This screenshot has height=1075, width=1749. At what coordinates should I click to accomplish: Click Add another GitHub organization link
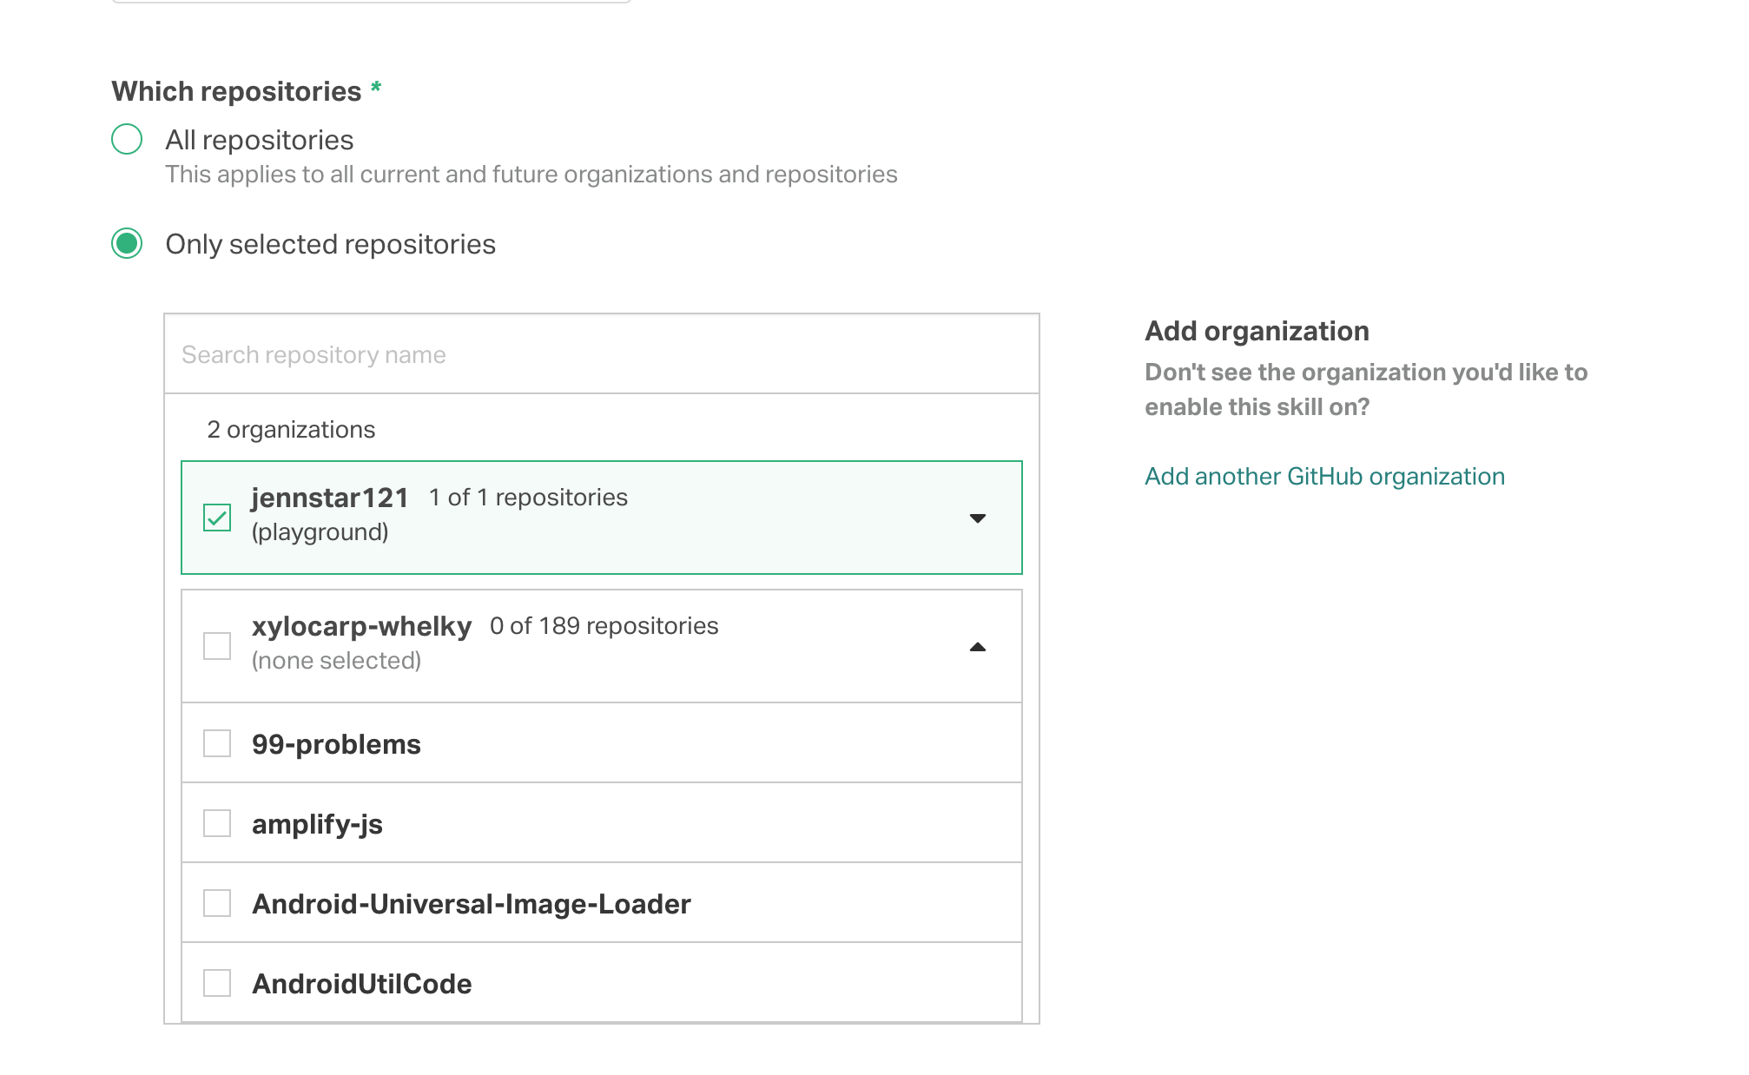[x=1324, y=476]
